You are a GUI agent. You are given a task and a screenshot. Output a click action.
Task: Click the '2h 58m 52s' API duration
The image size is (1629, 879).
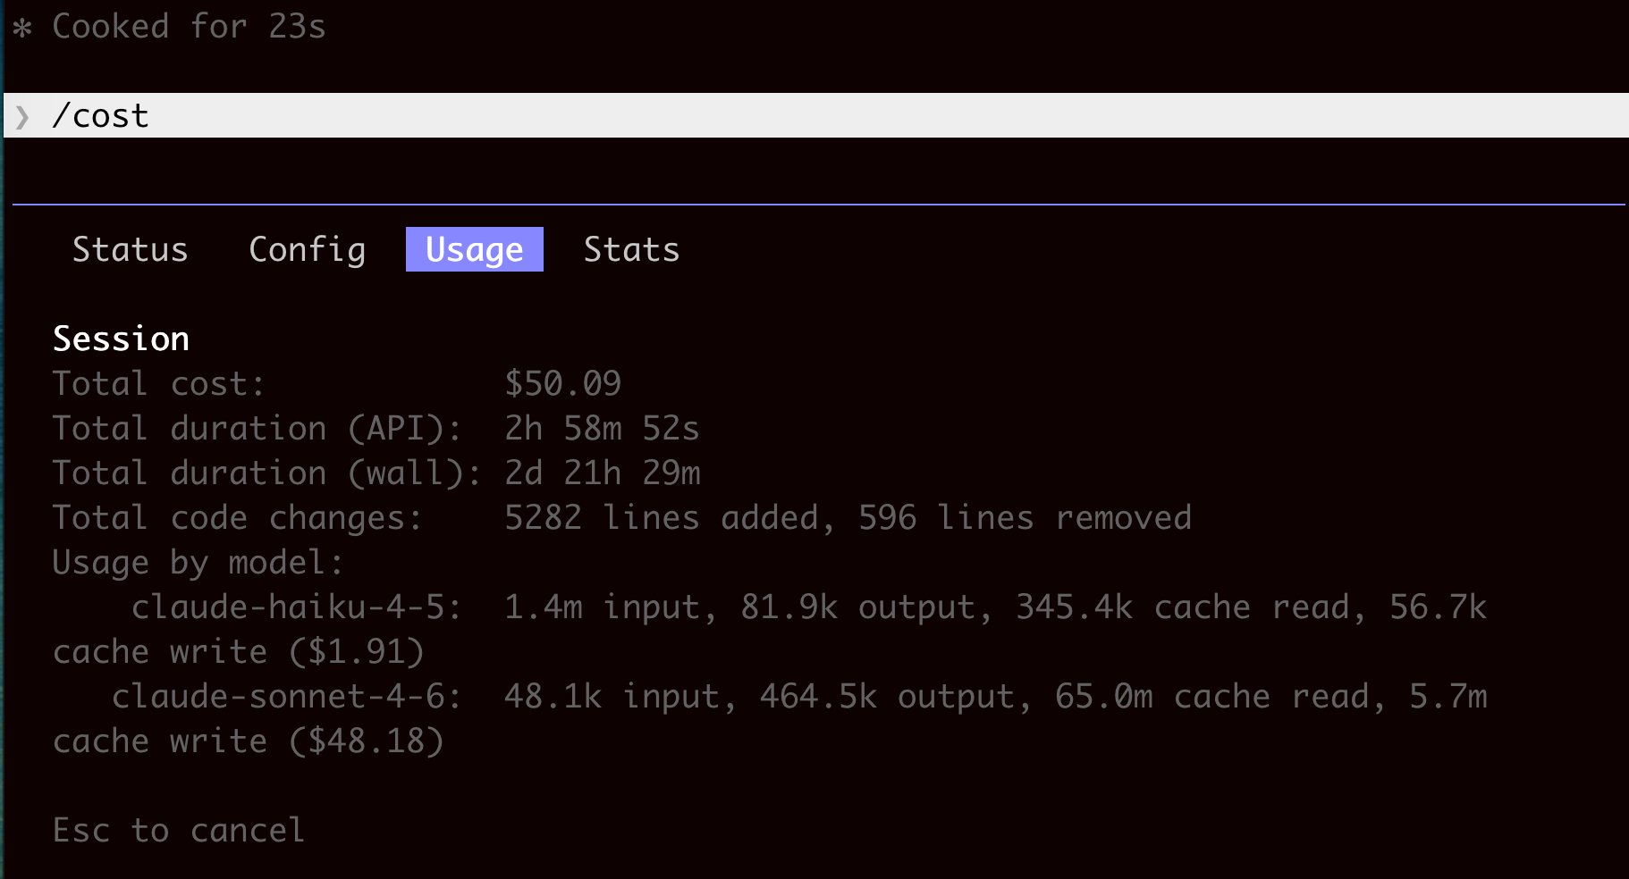(x=602, y=428)
